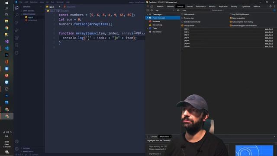
Task: Open DevTools settings gear icon
Action: tap(271, 6)
